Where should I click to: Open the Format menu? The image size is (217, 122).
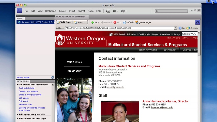pyautogui.click(x=81, y=11)
